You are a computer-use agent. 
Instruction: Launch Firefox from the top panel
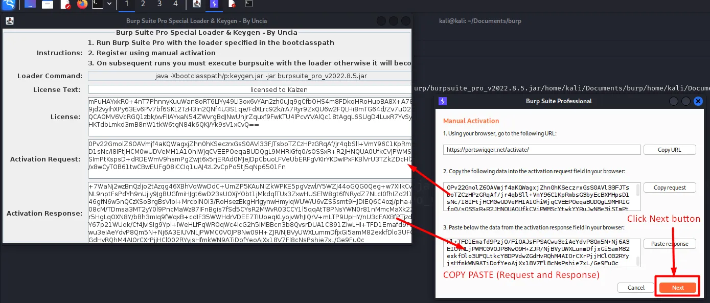[x=82, y=5]
